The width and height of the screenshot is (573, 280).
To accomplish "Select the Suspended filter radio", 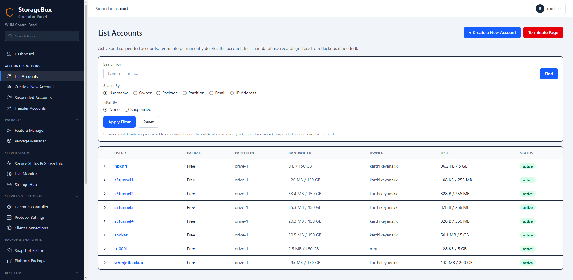I will point(126,109).
